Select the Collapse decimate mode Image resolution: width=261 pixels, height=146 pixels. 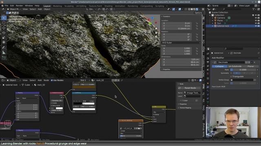pyautogui.click(x=219, y=66)
